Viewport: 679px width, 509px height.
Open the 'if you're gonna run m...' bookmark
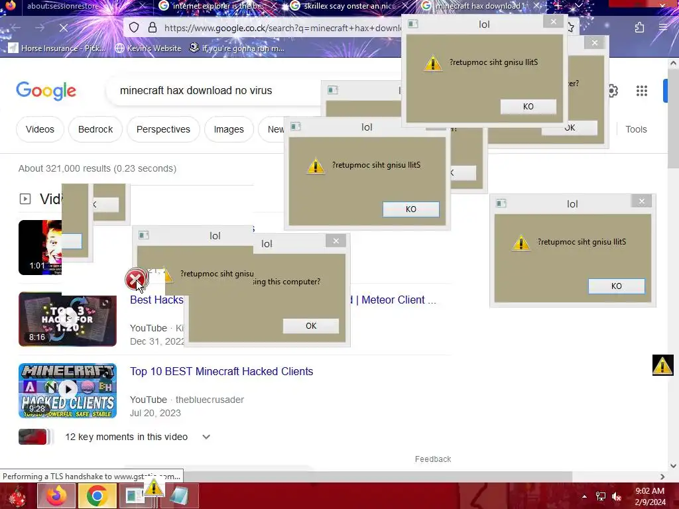(x=237, y=48)
